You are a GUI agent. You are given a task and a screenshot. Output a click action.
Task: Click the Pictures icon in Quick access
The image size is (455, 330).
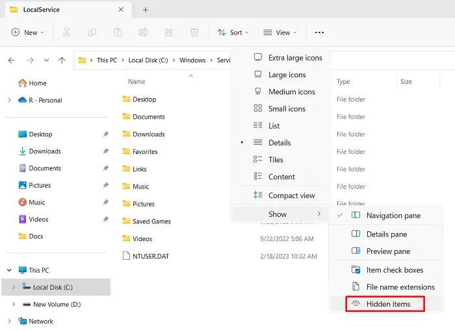pos(22,185)
